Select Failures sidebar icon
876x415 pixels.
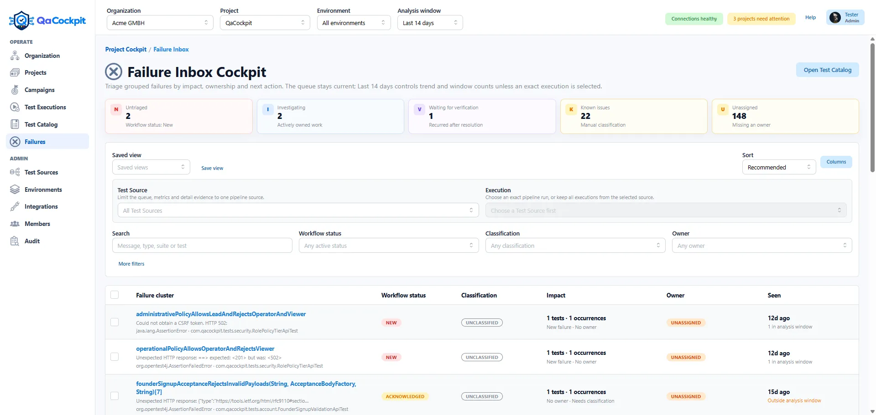pos(15,142)
